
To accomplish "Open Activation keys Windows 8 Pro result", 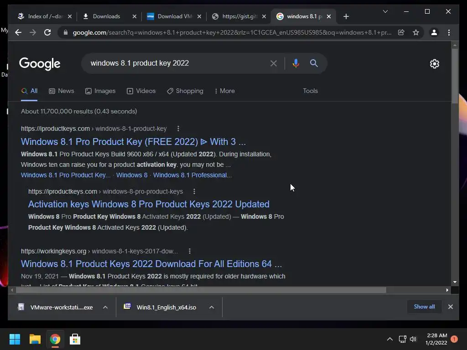I will (149, 204).
